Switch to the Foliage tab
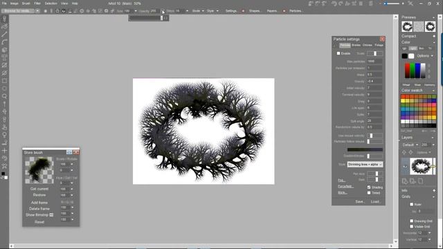This screenshot has width=443, height=249. (x=379, y=45)
